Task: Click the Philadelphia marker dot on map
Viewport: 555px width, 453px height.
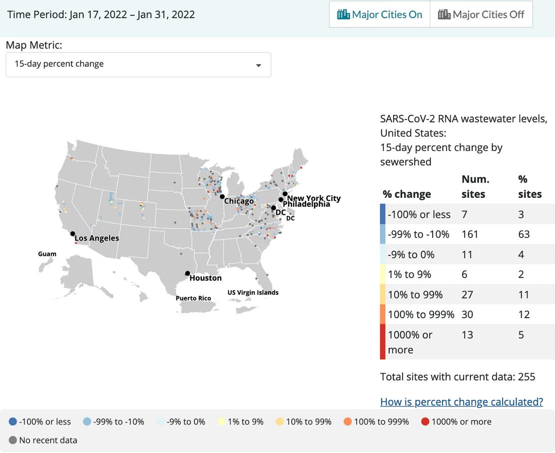Action: [281, 200]
